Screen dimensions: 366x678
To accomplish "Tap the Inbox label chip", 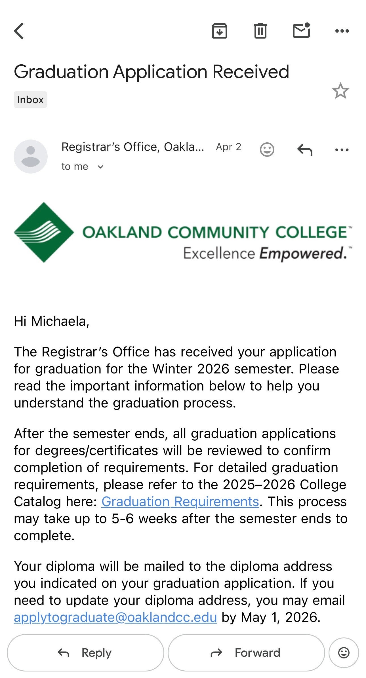I will tap(30, 100).
